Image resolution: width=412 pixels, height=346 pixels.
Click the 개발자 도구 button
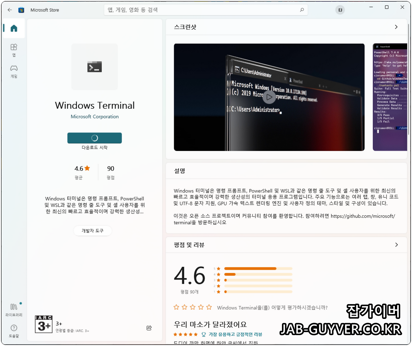[x=93, y=231]
